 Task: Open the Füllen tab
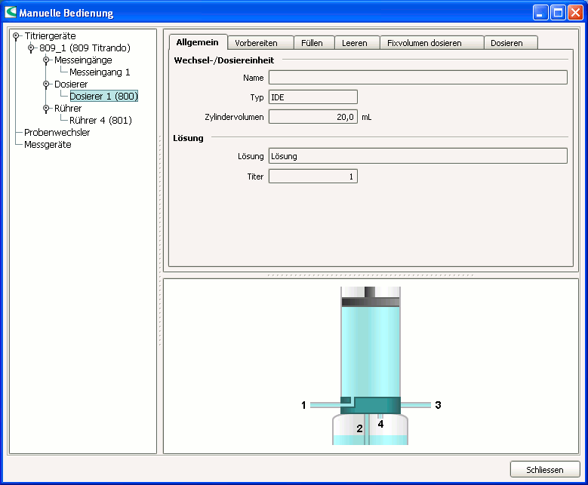pyautogui.click(x=312, y=43)
